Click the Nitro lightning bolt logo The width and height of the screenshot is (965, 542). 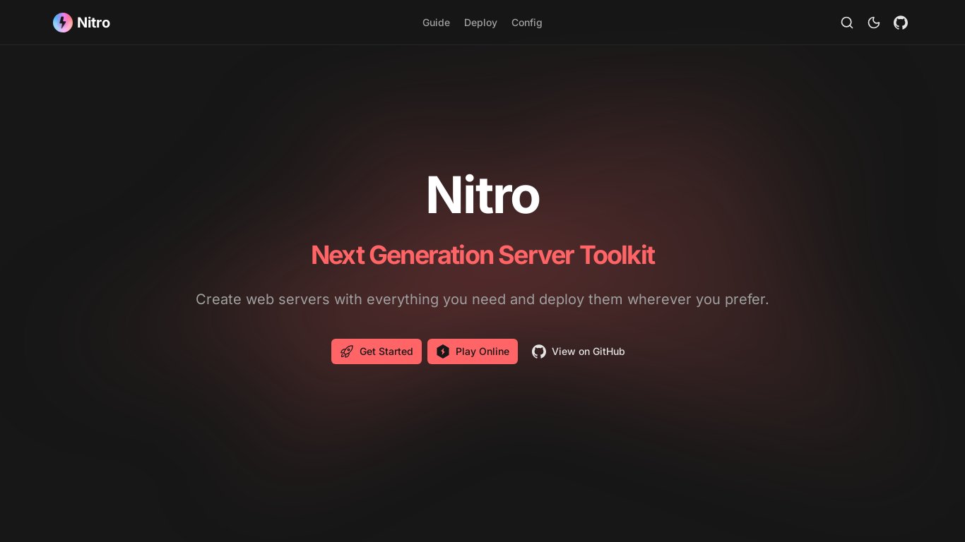click(63, 23)
